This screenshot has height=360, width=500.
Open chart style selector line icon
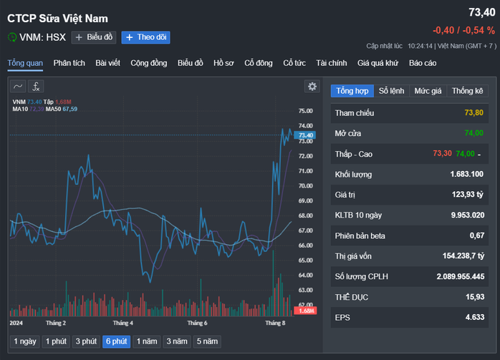click(x=18, y=87)
